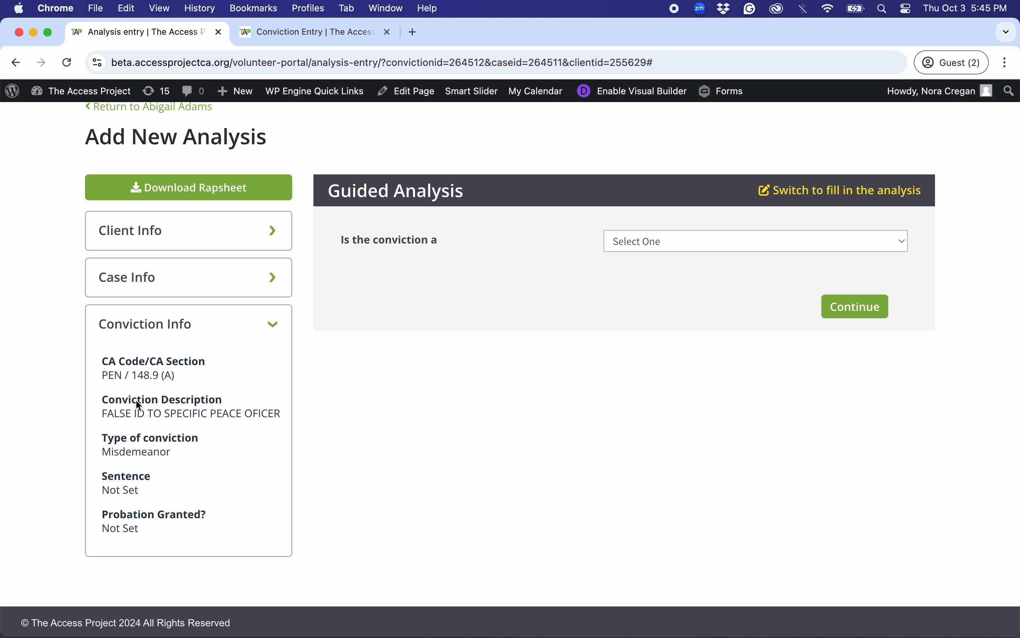Open Dropbox icon in menu bar
Viewport: 1020px width, 638px height.
tap(723, 9)
